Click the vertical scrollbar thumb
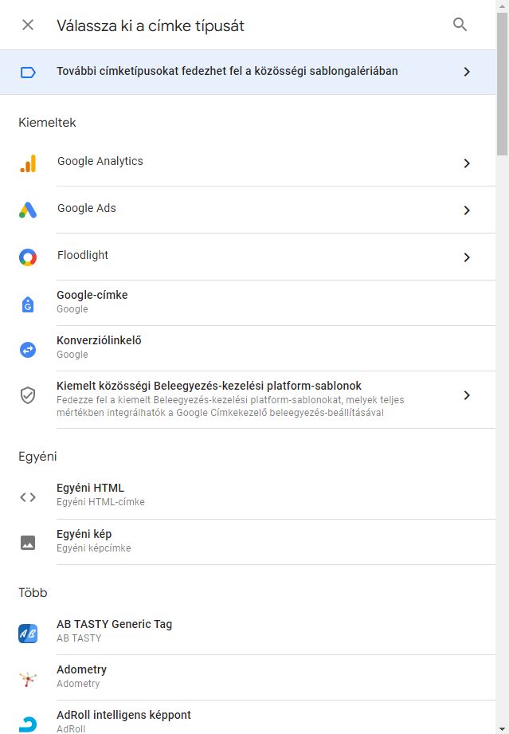Viewport: 509px width, 734px height. (503, 84)
